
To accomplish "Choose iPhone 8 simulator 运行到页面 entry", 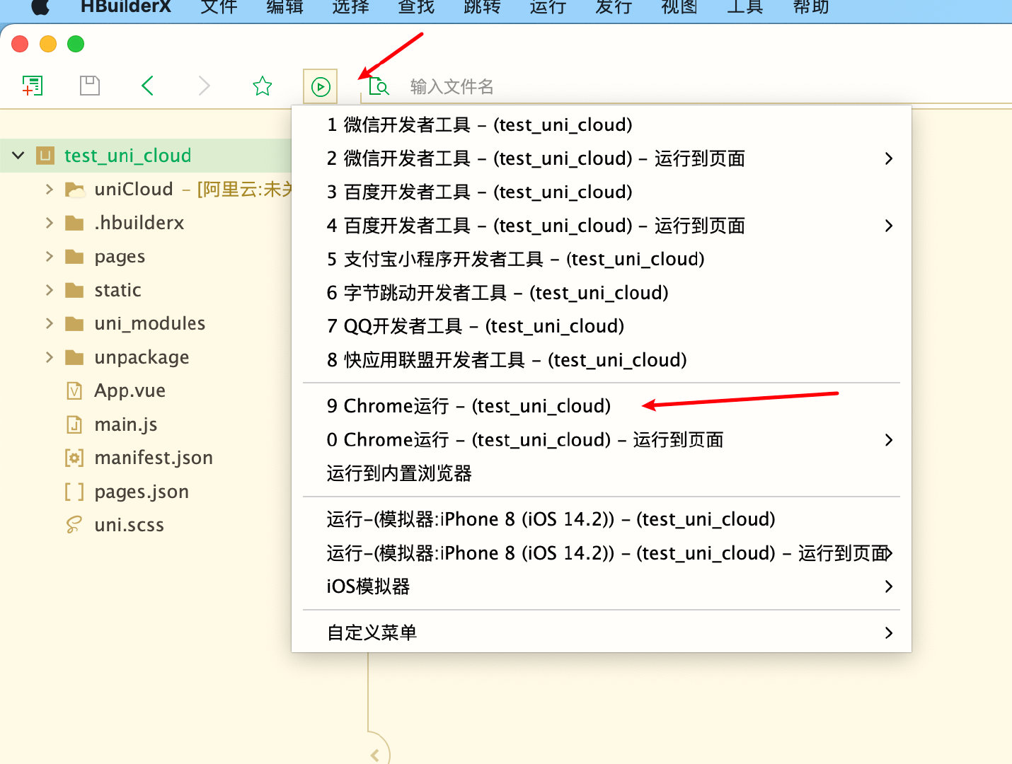I will click(x=602, y=553).
